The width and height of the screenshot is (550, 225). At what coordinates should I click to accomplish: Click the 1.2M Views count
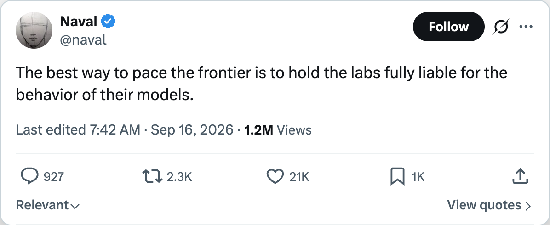pos(278,130)
